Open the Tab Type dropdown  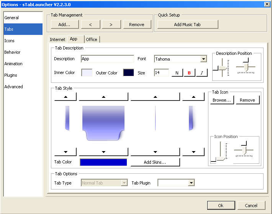(x=124, y=183)
